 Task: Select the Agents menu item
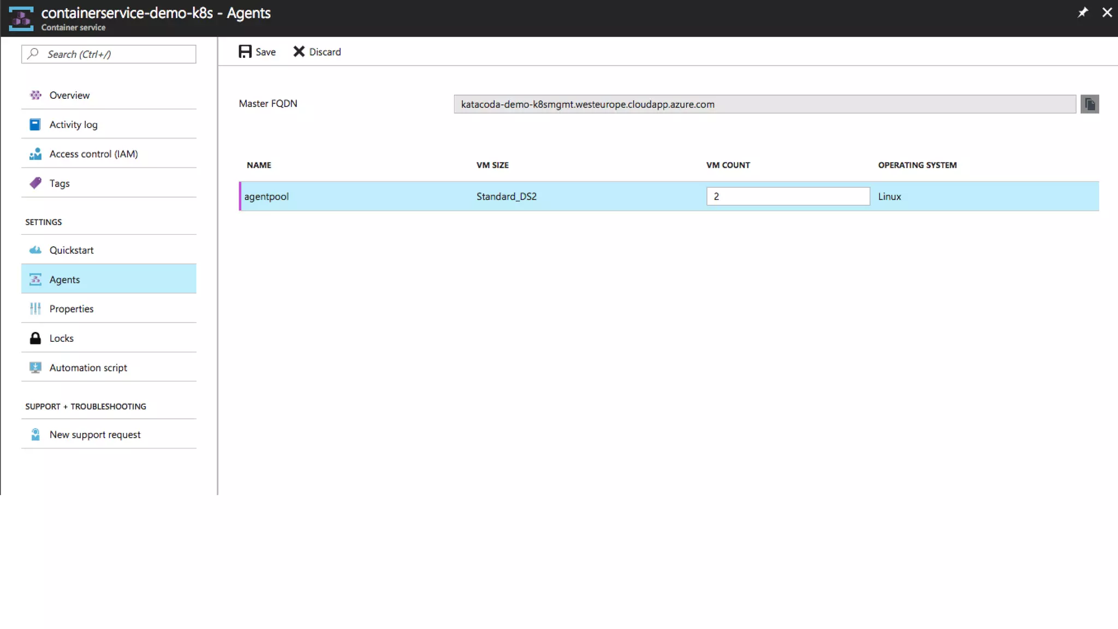point(64,280)
